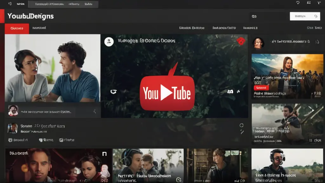Select the red highlighted tab under the logo

pyautogui.click(x=17, y=28)
